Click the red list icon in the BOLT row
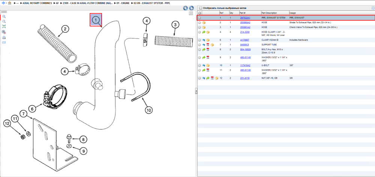The width and height of the screenshot is (375, 177). pyautogui.click(x=208, y=49)
